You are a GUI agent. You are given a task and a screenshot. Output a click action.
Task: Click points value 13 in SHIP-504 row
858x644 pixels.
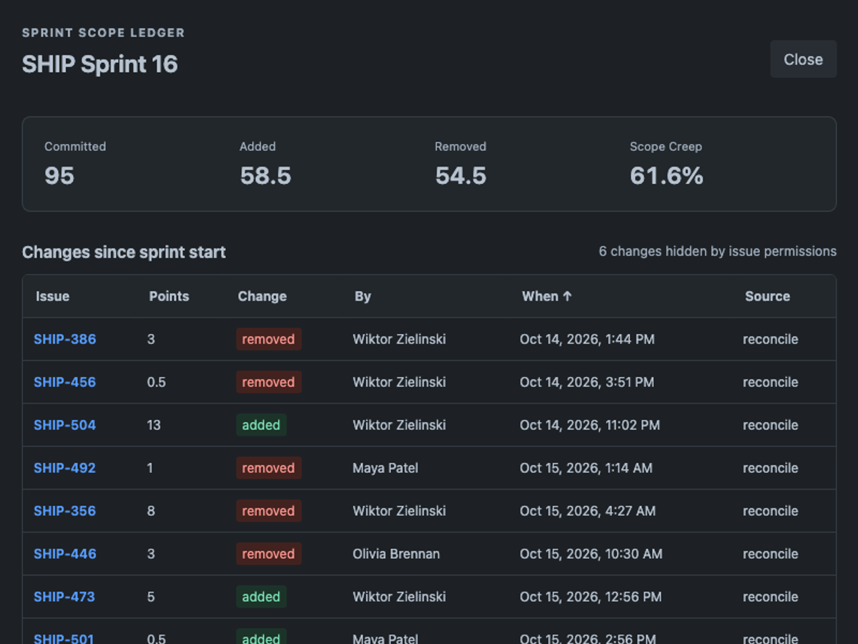[x=154, y=425]
